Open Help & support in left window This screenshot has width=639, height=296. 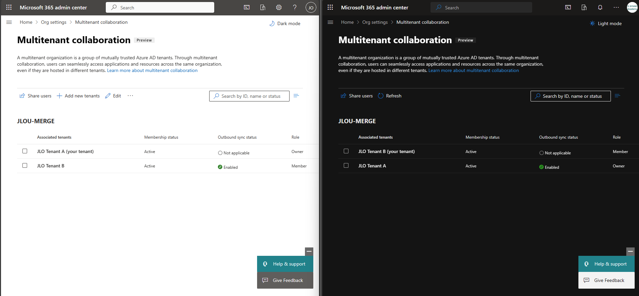tap(285, 264)
